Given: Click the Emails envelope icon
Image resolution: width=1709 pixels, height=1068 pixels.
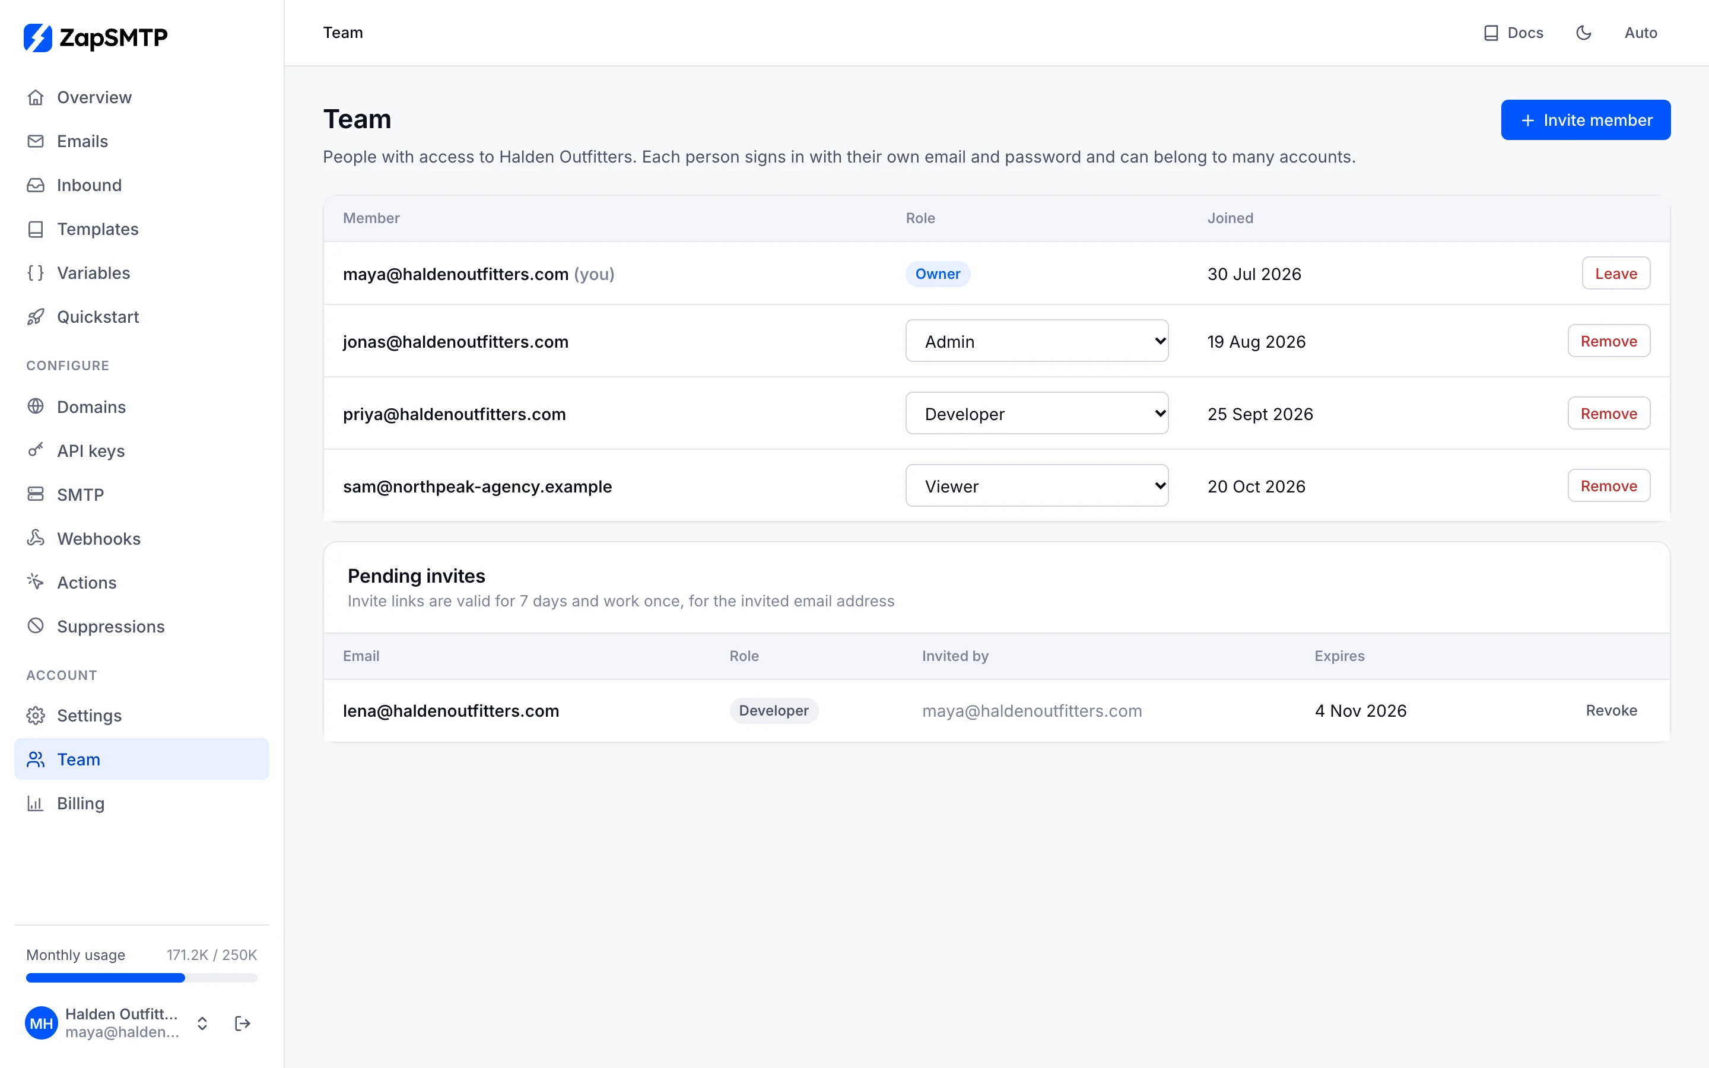Looking at the screenshot, I should coord(36,141).
